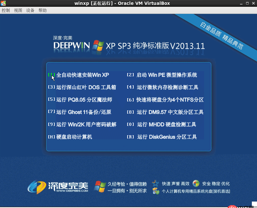Click the Windows flag logo beside DEEPWIN
This screenshot has width=257, height=208.
[98, 45]
